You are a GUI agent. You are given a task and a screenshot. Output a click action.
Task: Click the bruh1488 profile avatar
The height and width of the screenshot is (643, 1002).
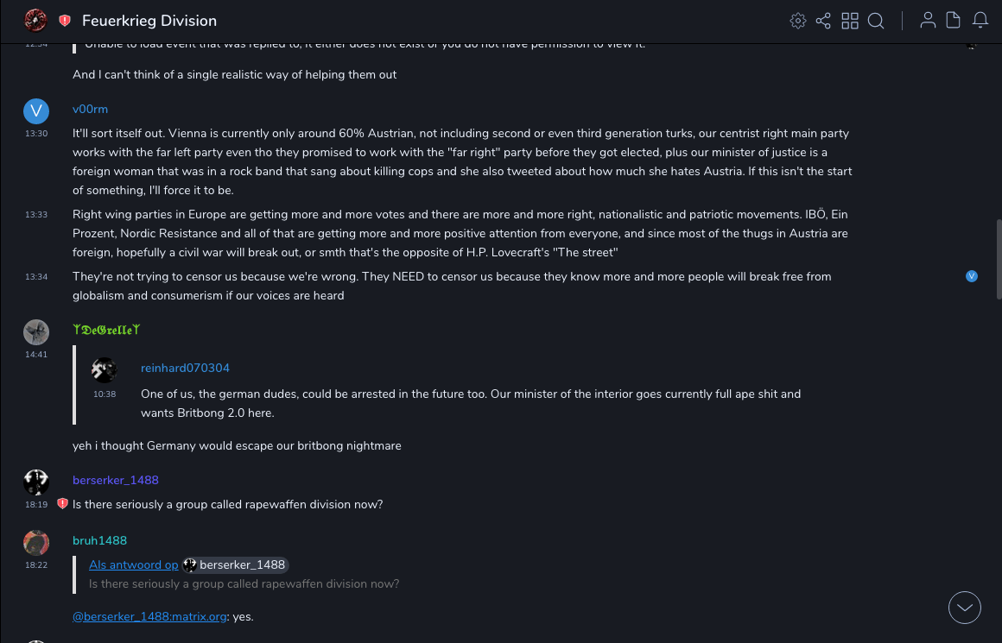36,543
